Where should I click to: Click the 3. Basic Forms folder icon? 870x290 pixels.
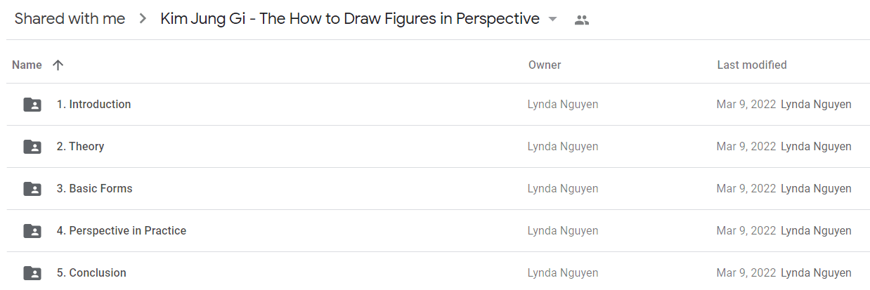click(x=32, y=189)
